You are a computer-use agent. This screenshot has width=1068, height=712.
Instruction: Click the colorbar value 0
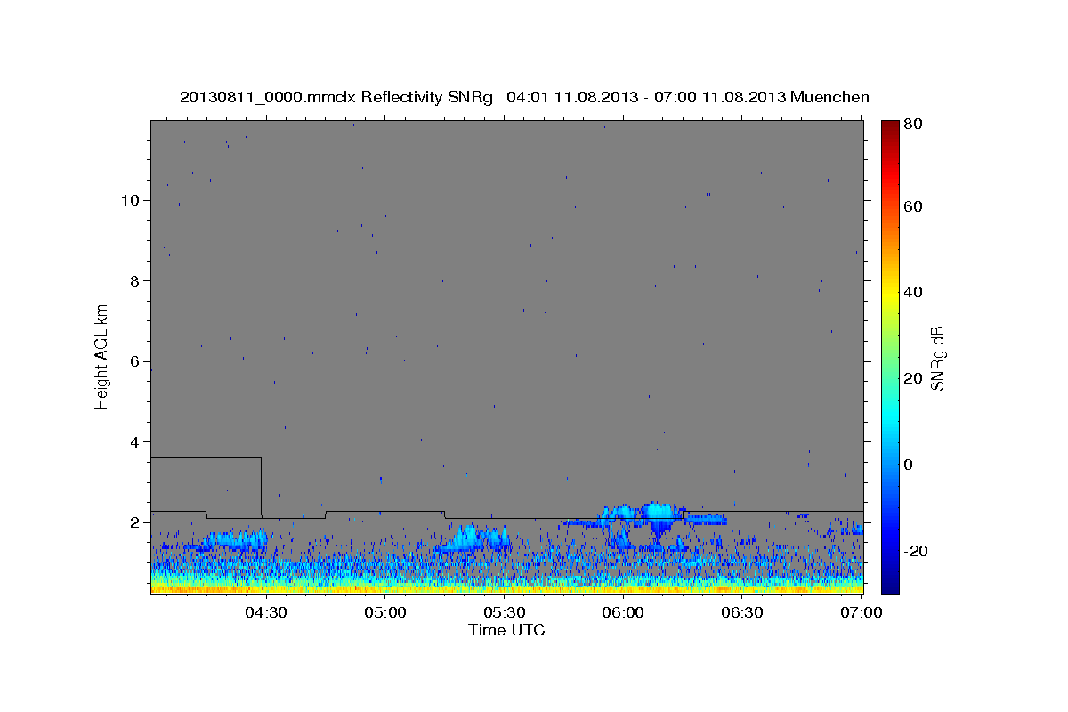coord(908,465)
